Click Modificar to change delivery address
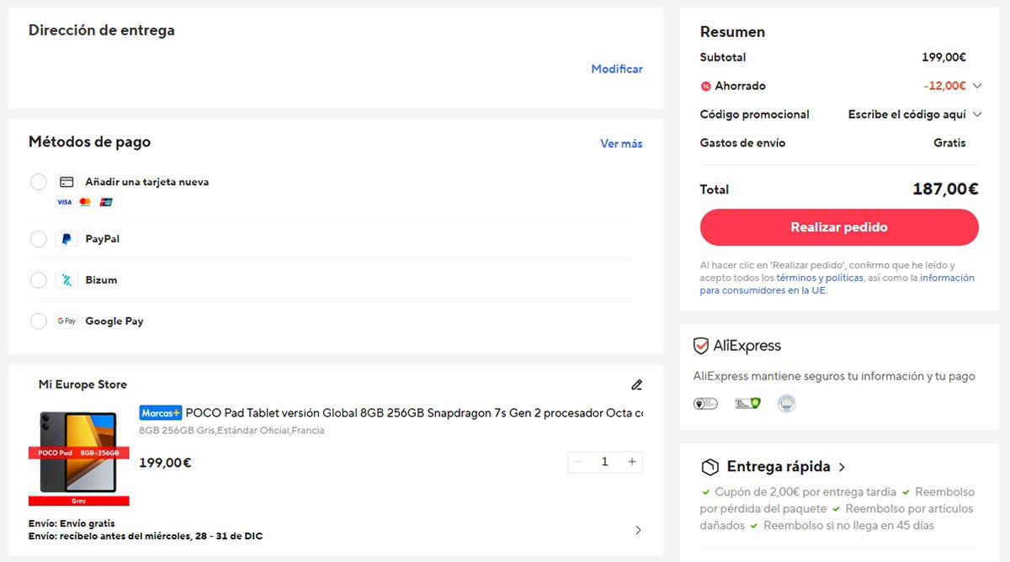Screen dimensions: 1010x562 point(616,69)
